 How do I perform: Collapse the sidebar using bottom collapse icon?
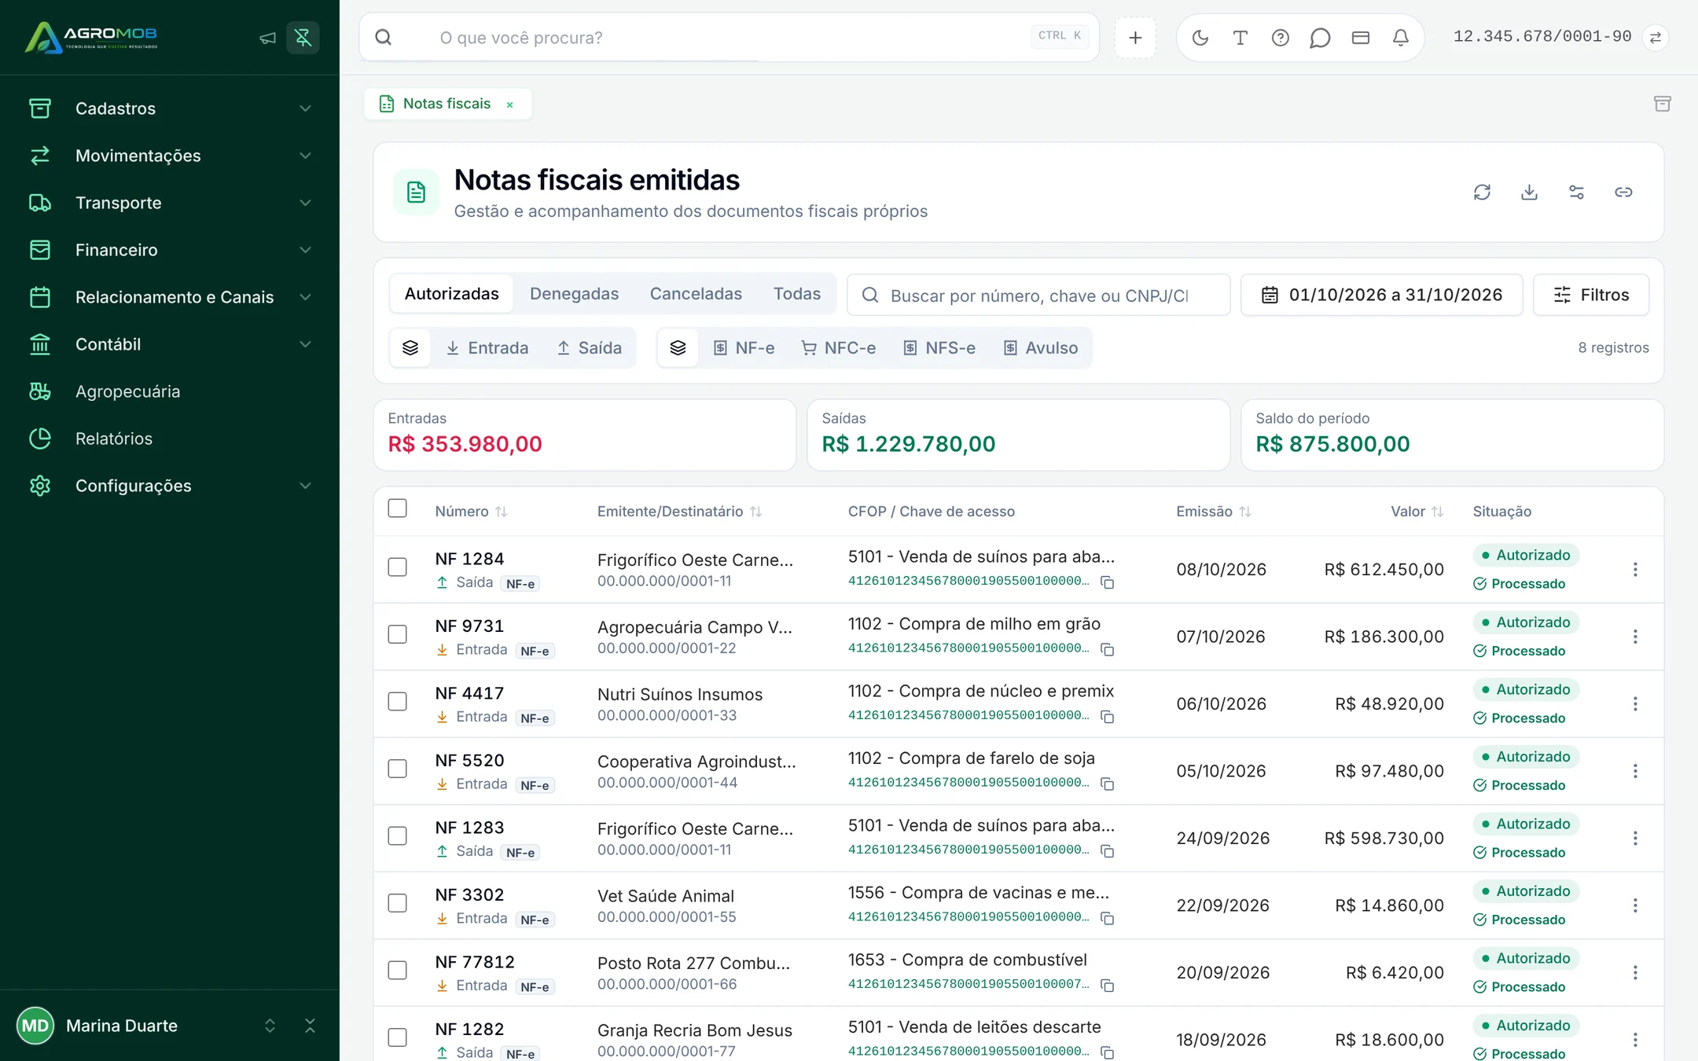[x=310, y=1026]
